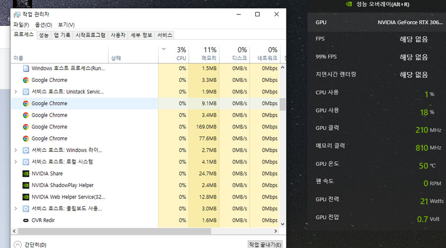The height and width of the screenshot is (248, 446).
Task: Click the GPU 전력 21 Watts reading
Action: click(432, 201)
